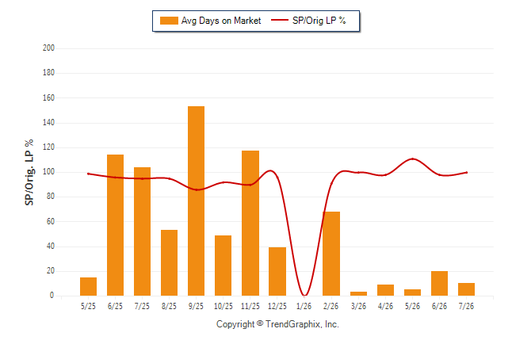Click the Avg Days on Market legend label
512x344 pixels.
pyautogui.click(x=221, y=21)
